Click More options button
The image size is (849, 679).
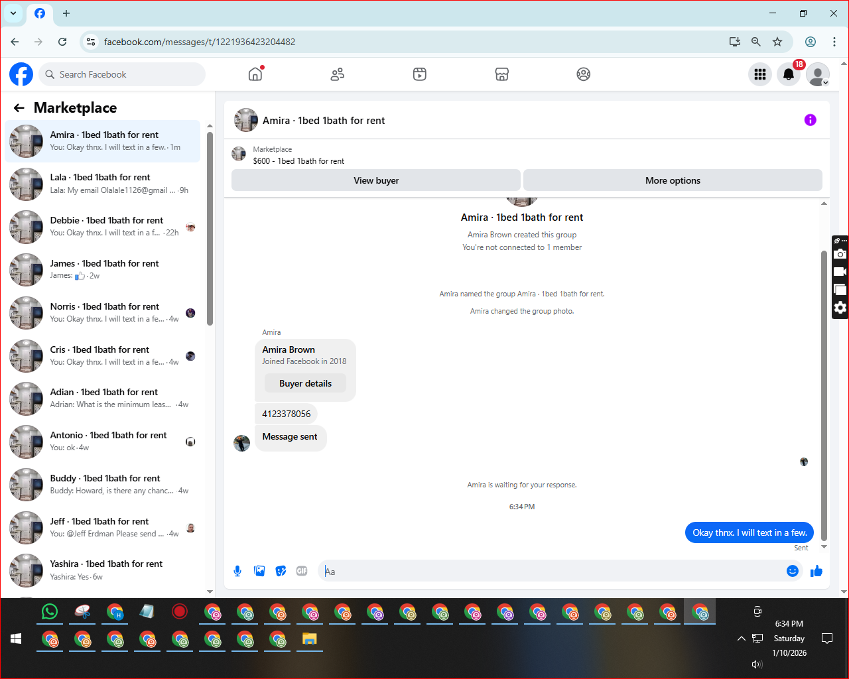click(673, 180)
